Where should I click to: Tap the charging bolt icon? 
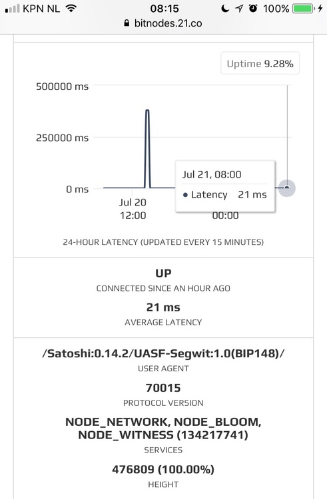point(320,9)
